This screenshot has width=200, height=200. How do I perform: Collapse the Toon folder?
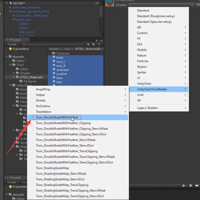pyautogui.click(x=10, y=65)
